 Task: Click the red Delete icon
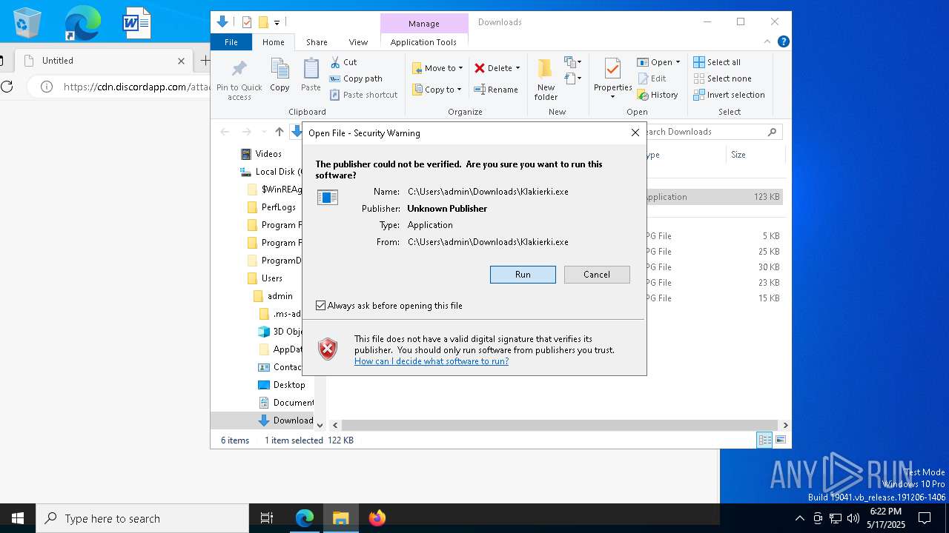pyautogui.click(x=480, y=68)
